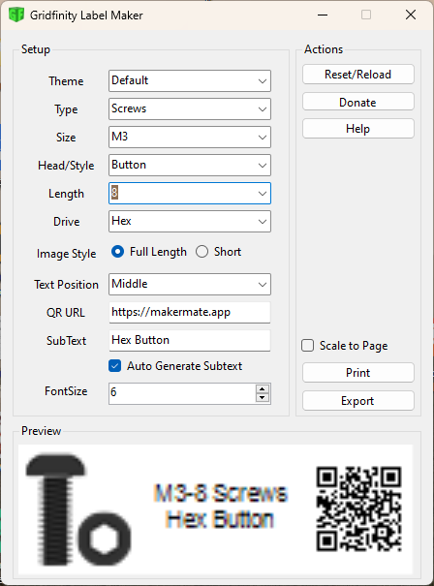Close the Gridfinity Label Maker window

pyautogui.click(x=411, y=15)
